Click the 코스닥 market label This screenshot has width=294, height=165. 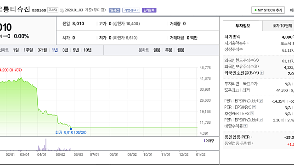pyautogui.click(x=53, y=10)
